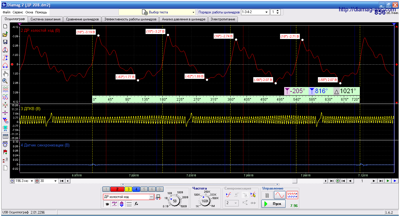
Task: Select channel D toggle button
Action: click(x=160, y=189)
